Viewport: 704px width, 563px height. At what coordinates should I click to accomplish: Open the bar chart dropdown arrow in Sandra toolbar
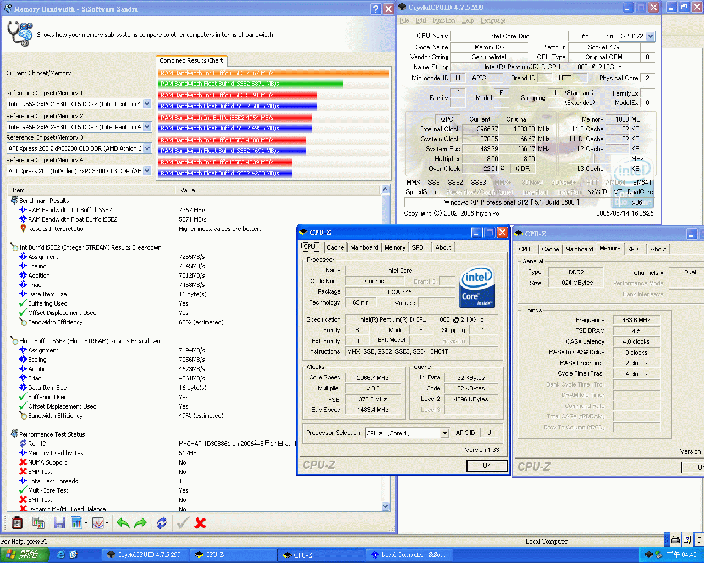click(x=86, y=523)
